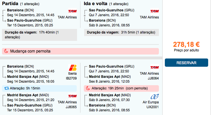The image size is (211, 115).
Task: Click the Partida heading
Action: (10, 3)
